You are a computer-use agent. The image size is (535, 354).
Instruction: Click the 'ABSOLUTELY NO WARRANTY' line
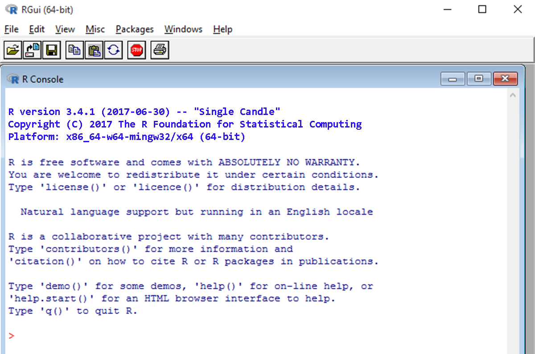[x=184, y=162]
